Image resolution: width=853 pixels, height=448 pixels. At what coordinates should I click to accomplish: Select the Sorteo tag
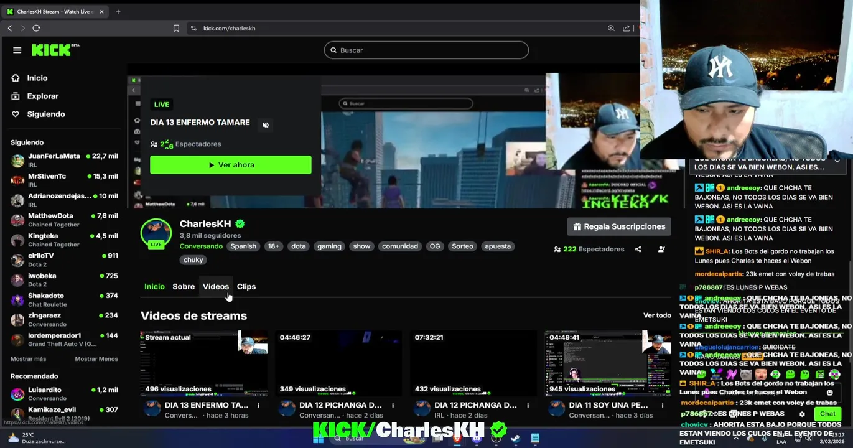(462, 246)
